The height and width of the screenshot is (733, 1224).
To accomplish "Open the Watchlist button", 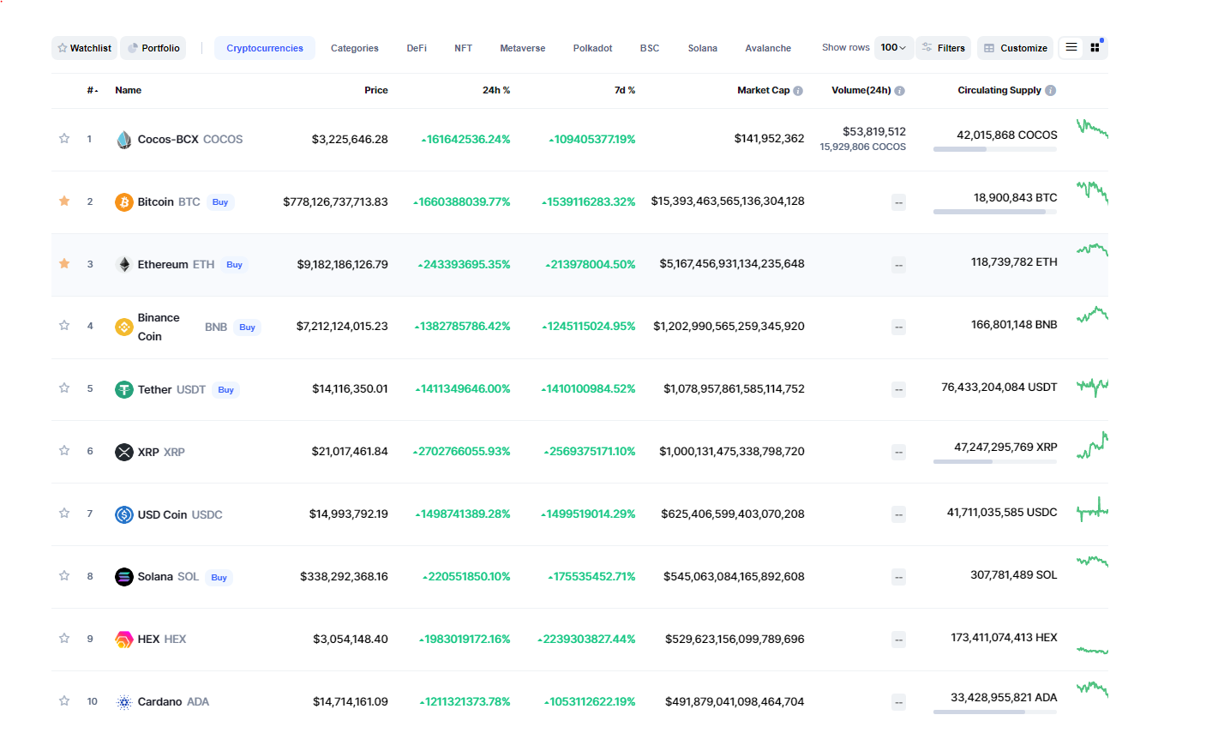I will tap(84, 48).
